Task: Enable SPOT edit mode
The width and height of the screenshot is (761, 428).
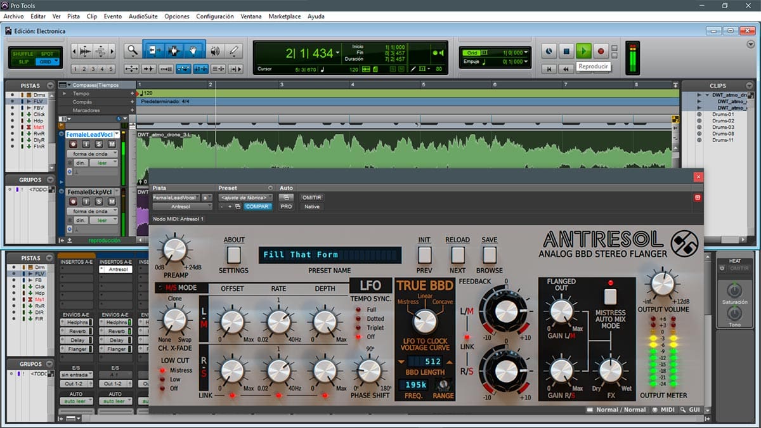Action: [x=46, y=54]
